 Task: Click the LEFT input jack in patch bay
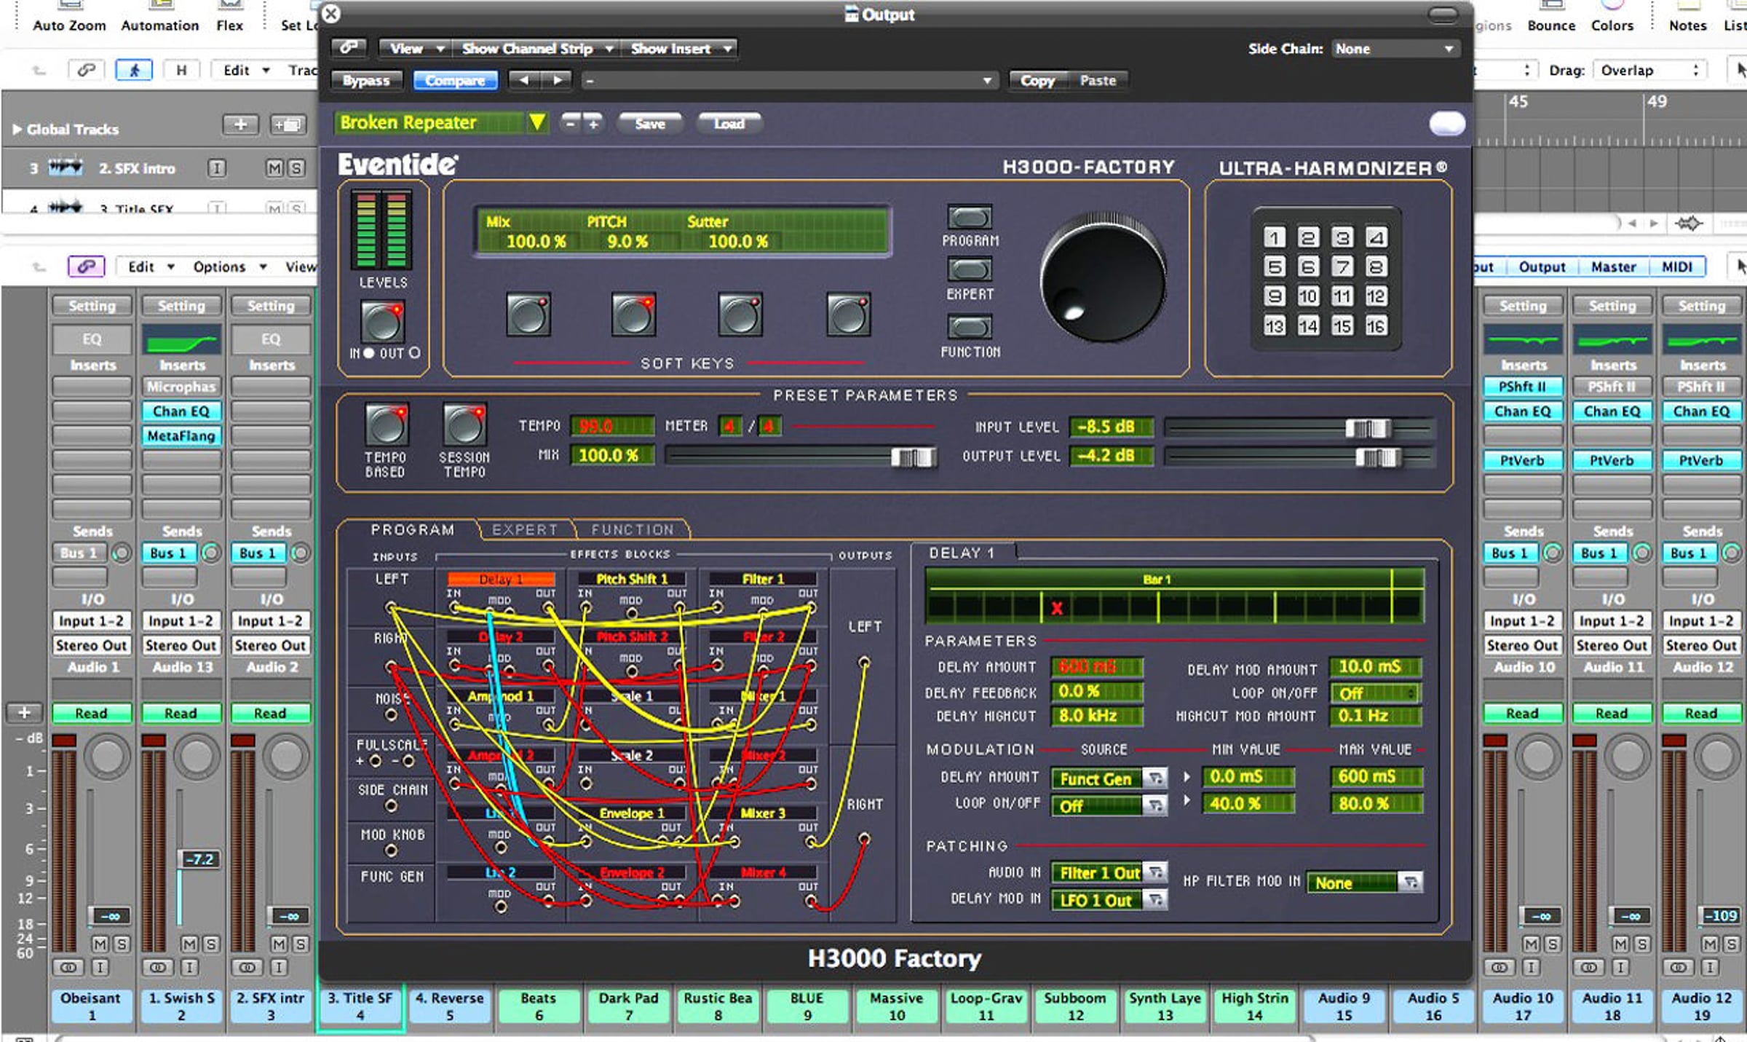tap(391, 607)
